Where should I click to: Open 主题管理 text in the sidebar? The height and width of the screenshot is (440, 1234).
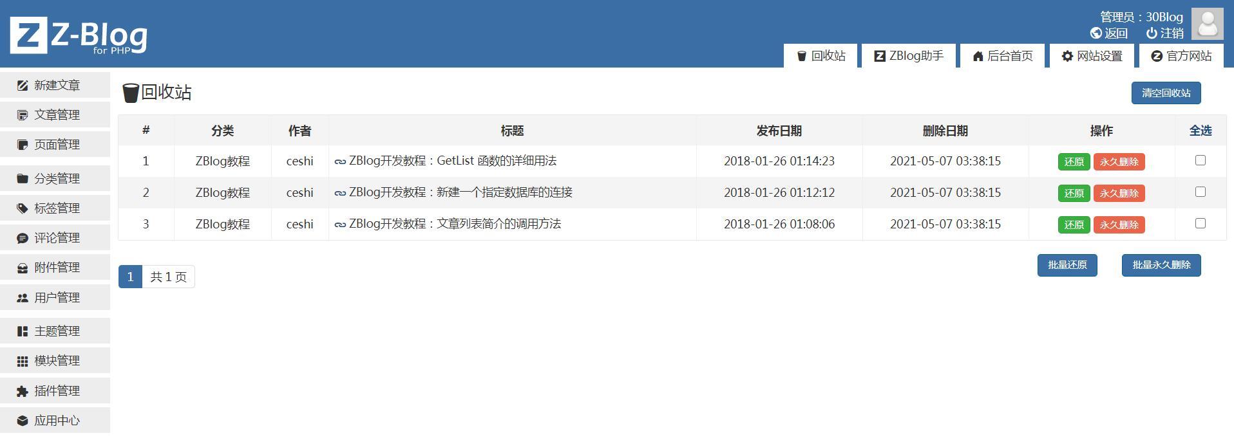pyautogui.click(x=57, y=331)
